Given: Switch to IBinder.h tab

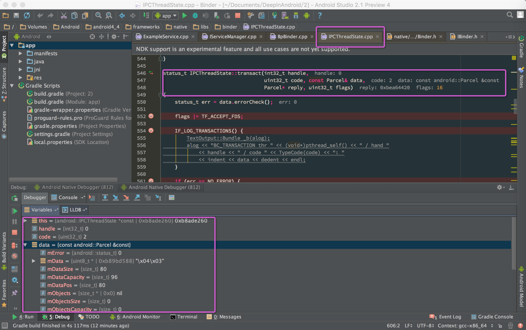Looking at the screenshot, I should pos(467,37).
